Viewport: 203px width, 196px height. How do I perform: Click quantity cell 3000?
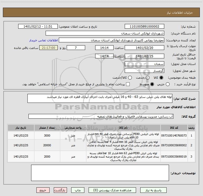coord(47,135)
